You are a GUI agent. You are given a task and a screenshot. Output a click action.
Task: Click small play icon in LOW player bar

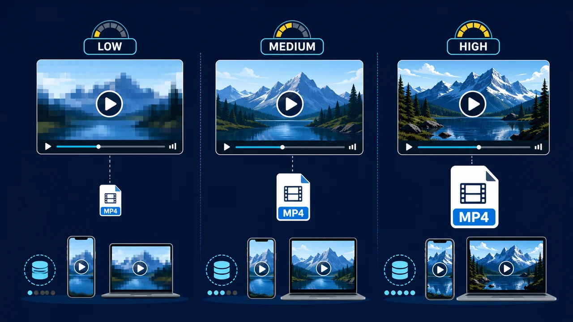point(48,146)
